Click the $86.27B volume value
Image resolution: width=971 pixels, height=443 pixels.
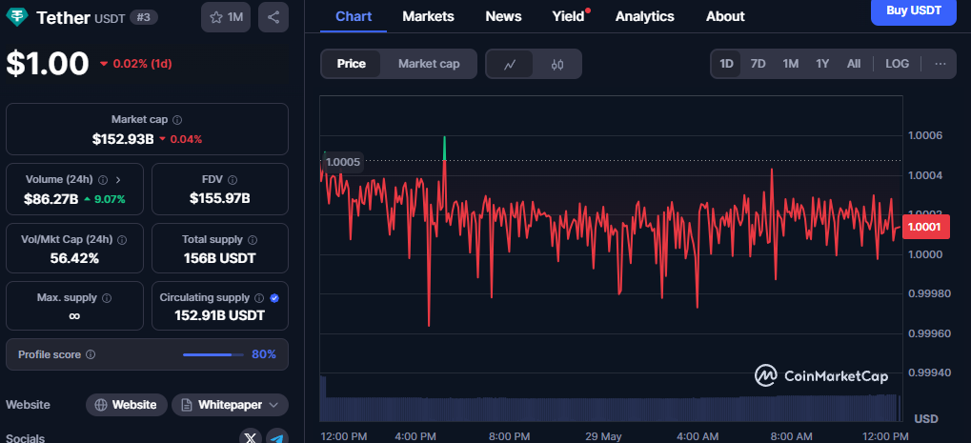(51, 199)
